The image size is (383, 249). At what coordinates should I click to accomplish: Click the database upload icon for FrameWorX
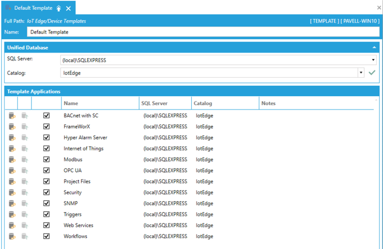25,127
